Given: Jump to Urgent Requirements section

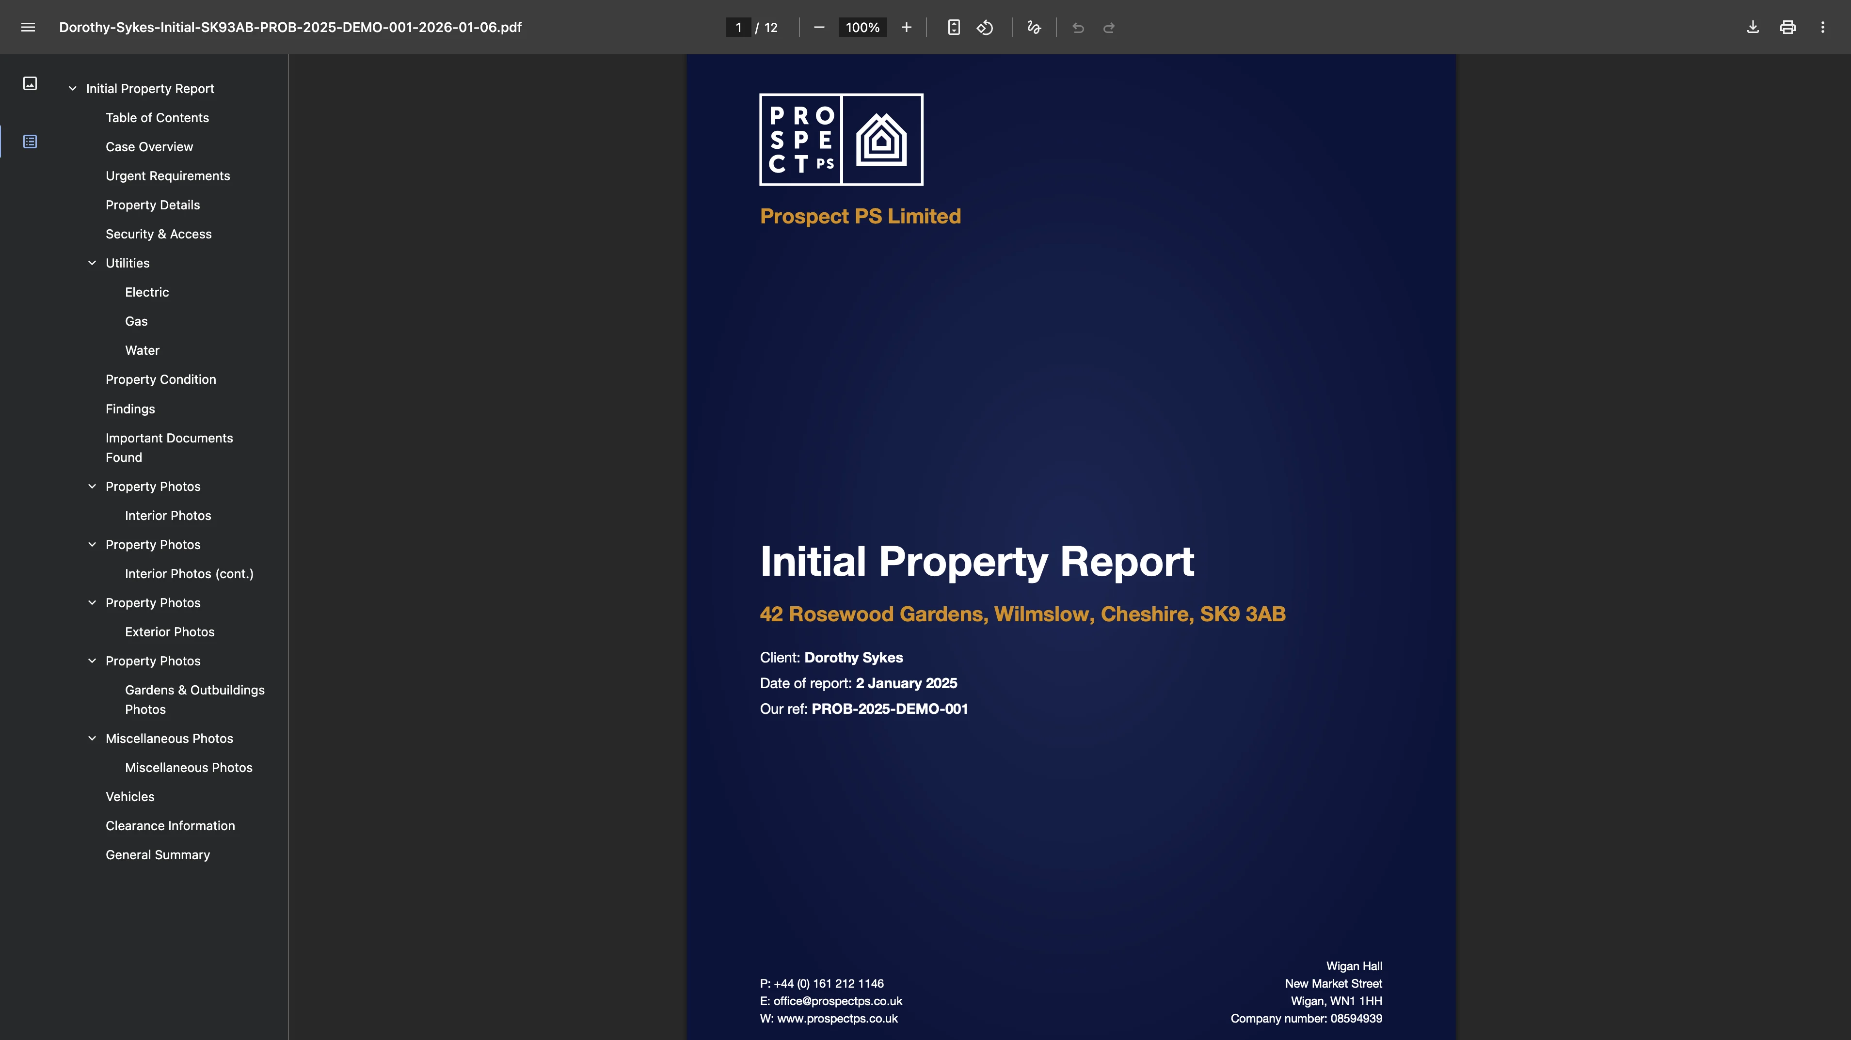Looking at the screenshot, I should click(167, 176).
